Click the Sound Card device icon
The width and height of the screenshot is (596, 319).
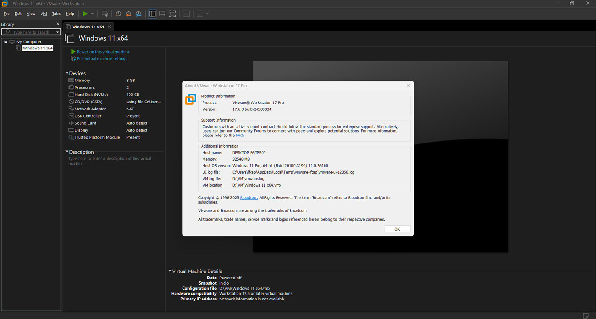point(71,123)
